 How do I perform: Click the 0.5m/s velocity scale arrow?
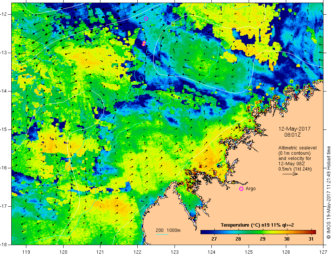290,174
